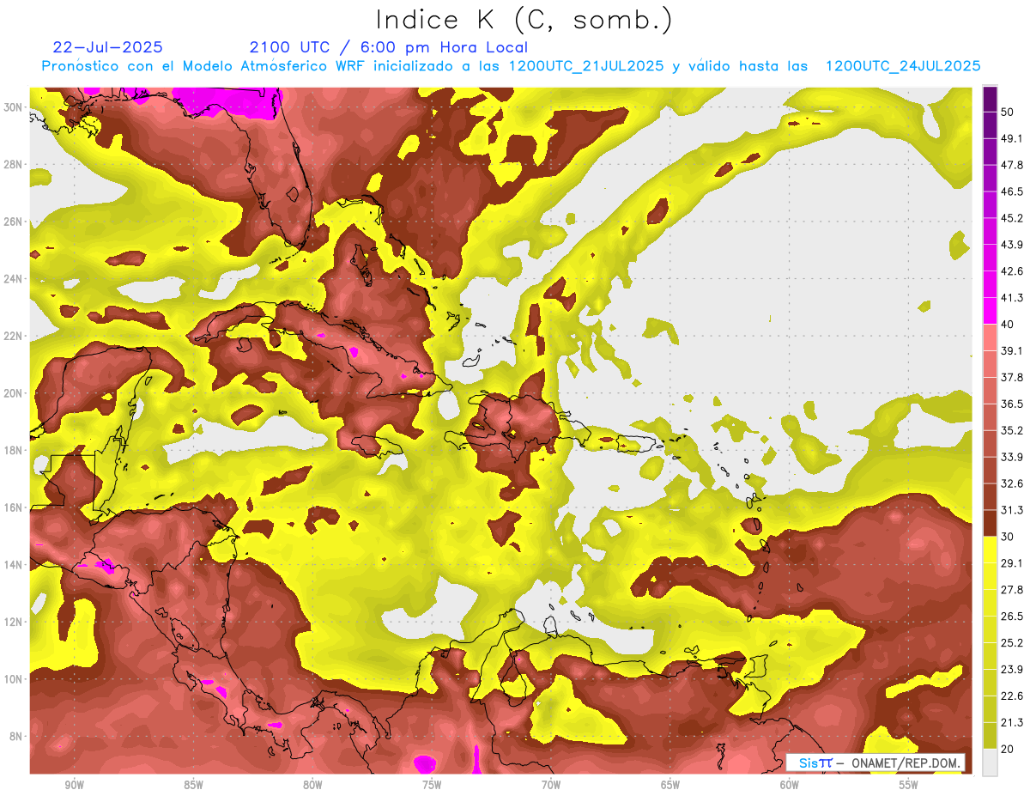
Task: Select the colorbar value 33.9
Action: (x=1012, y=457)
